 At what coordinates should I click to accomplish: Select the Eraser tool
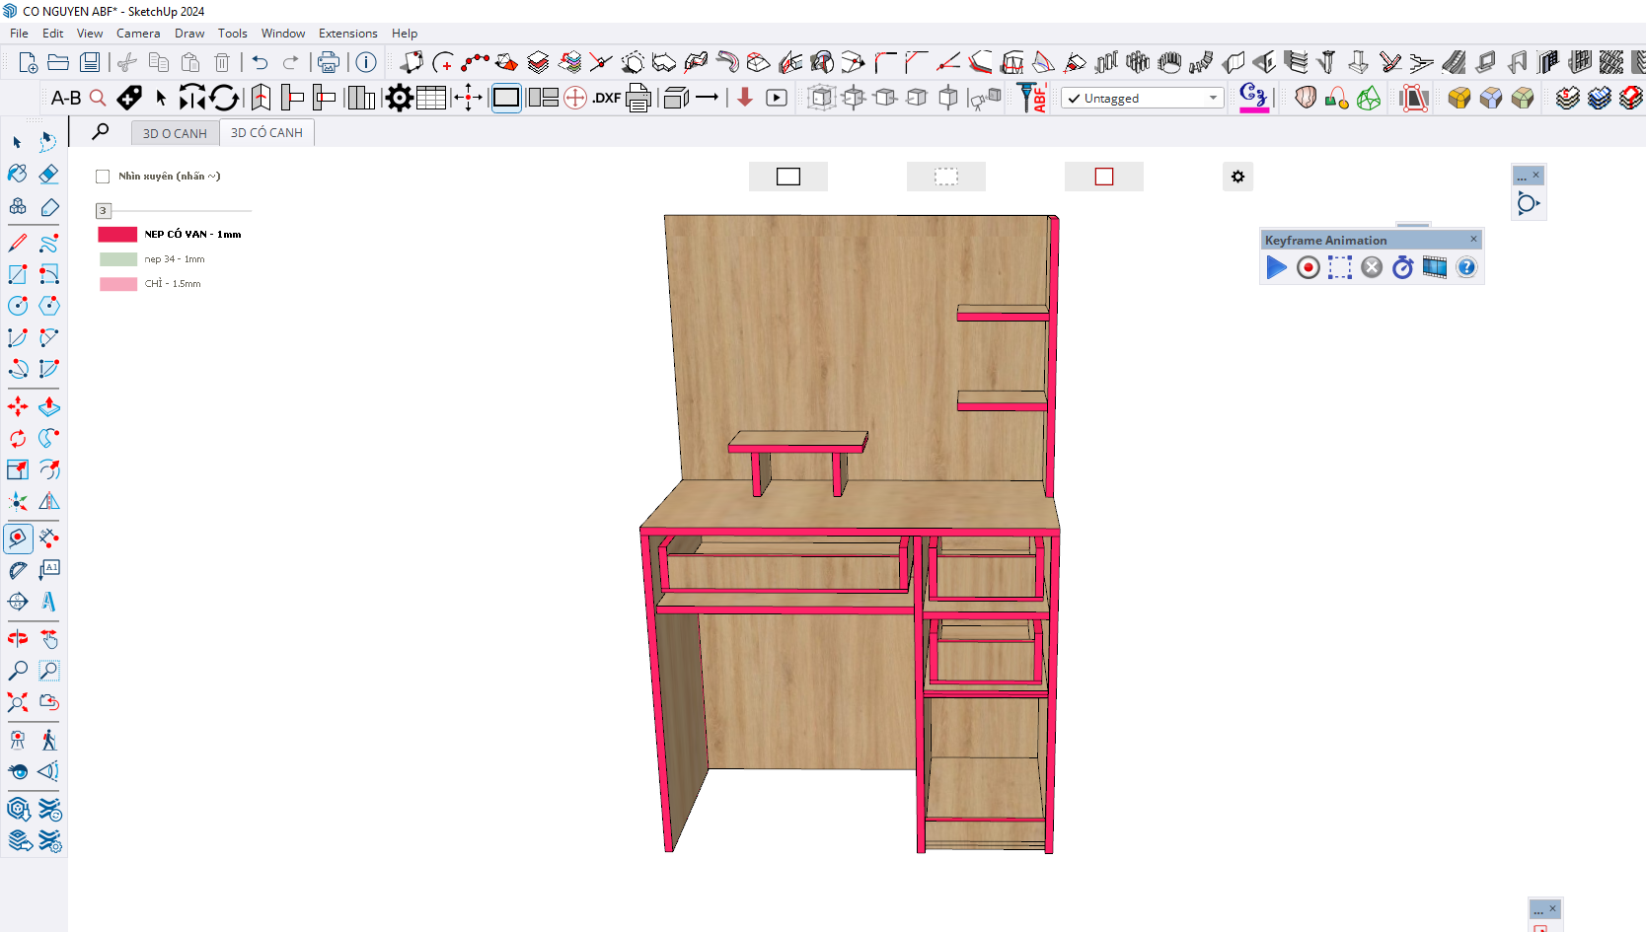[48, 175]
